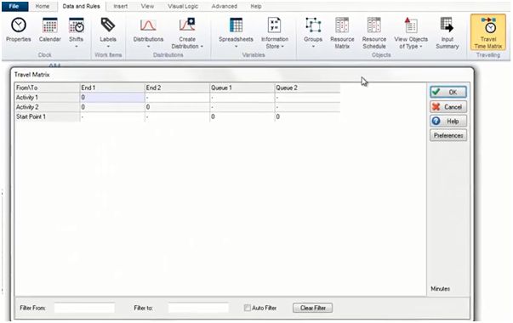Expand View Objects of Type arrow
513x323 pixels.
pos(421,47)
